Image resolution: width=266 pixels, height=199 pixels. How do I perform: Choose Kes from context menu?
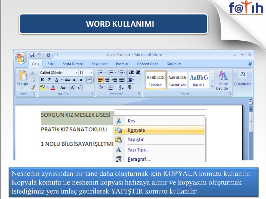159,121
